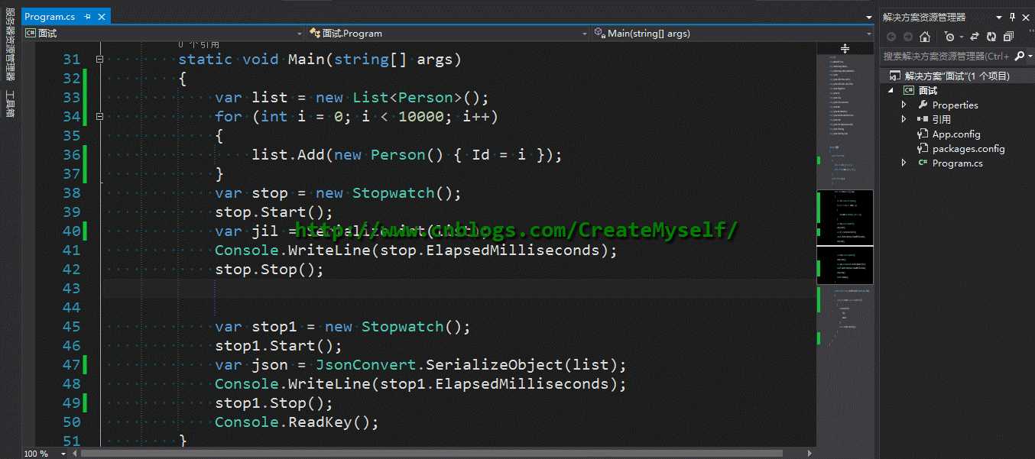The height and width of the screenshot is (459, 1035).
Task: Open the 工具箱 toolbox side tab
Action: click(x=10, y=104)
